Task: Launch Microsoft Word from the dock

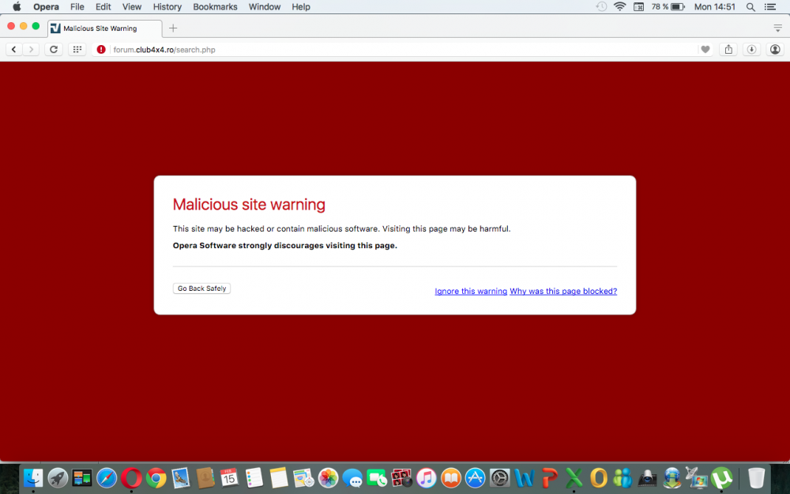Action: [x=524, y=477]
